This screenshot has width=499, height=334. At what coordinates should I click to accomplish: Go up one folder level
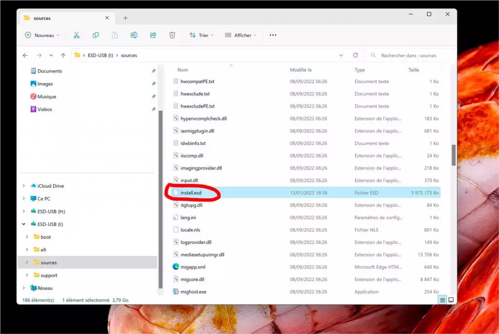click(x=63, y=56)
